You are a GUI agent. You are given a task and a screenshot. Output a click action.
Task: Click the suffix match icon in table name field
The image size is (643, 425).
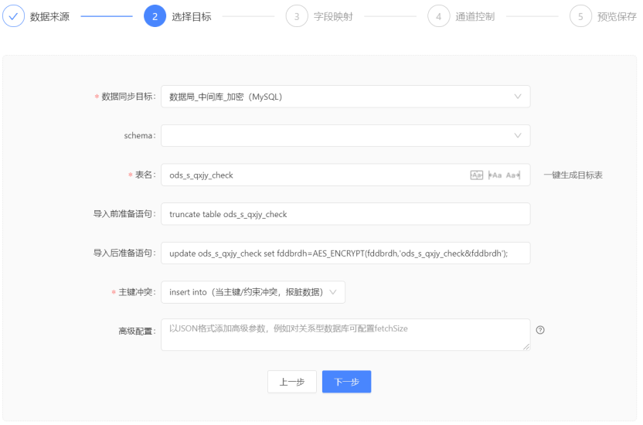click(x=513, y=175)
